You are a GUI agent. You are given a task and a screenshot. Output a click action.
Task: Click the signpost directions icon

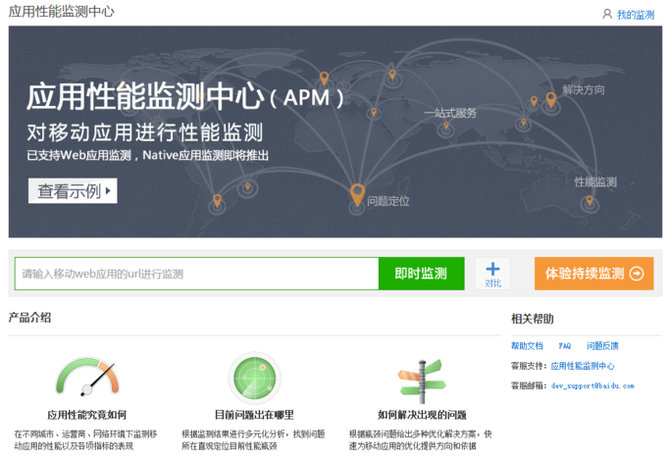[x=422, y=381]
